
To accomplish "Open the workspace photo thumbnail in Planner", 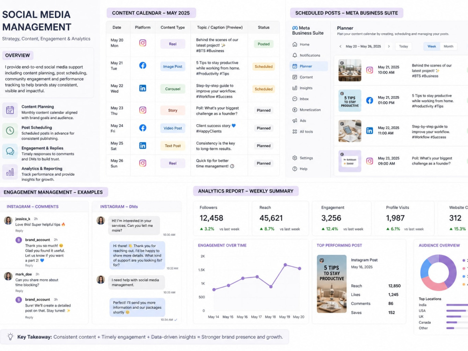I will pos(350,70).
